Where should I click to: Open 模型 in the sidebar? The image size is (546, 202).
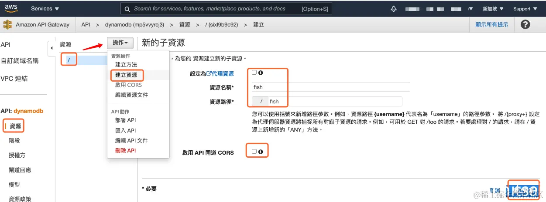[14, 185]
